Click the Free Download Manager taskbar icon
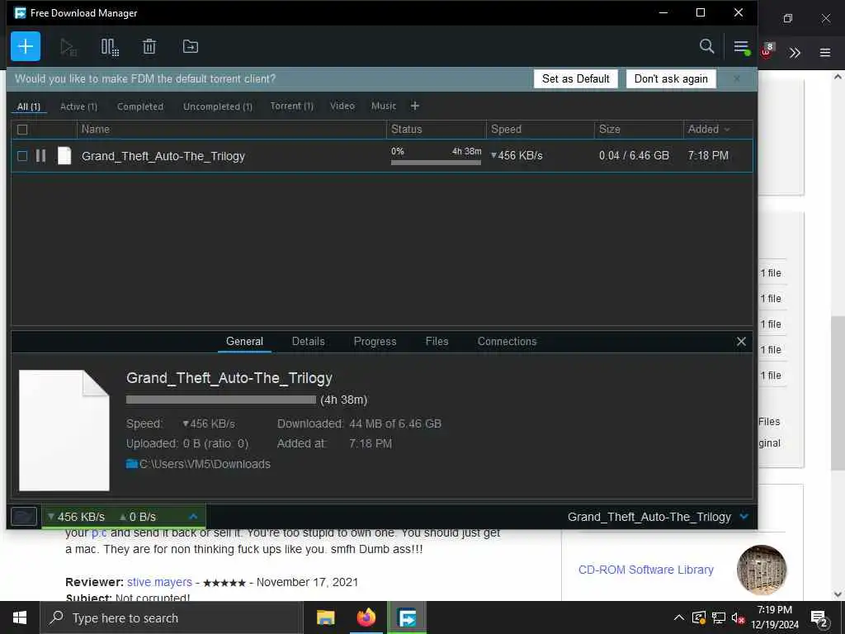The width and height of the screenshot is (845, 634). [407, 617]
